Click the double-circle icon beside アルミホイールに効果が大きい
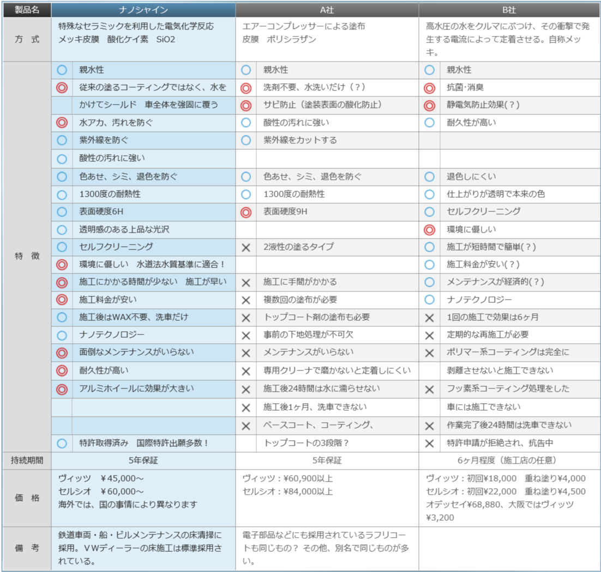 62,390
